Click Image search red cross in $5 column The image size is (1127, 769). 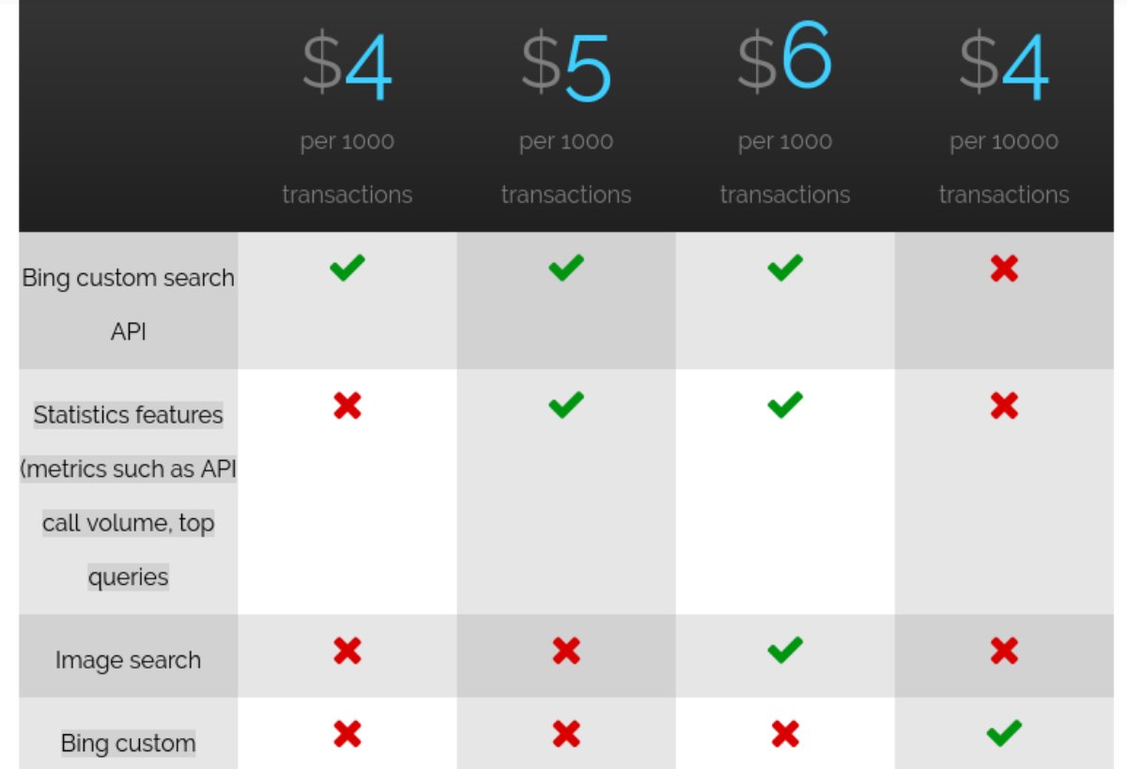pos(565,651)
